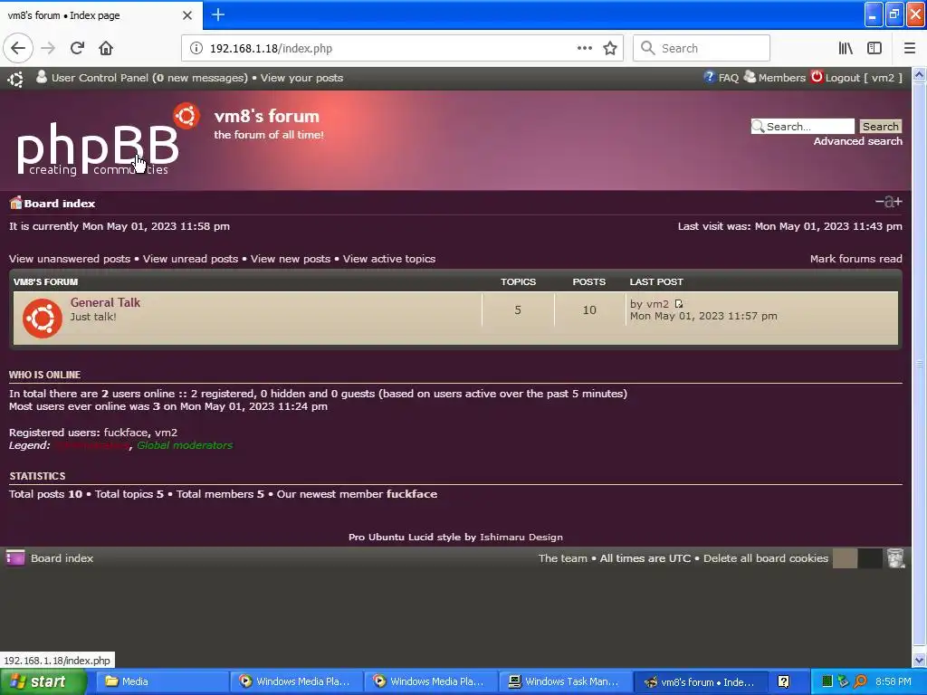Click the Ubuntu icon beside General Talk
The height and width of the screenshot is (695, 927).
click(x=42, y=318)
